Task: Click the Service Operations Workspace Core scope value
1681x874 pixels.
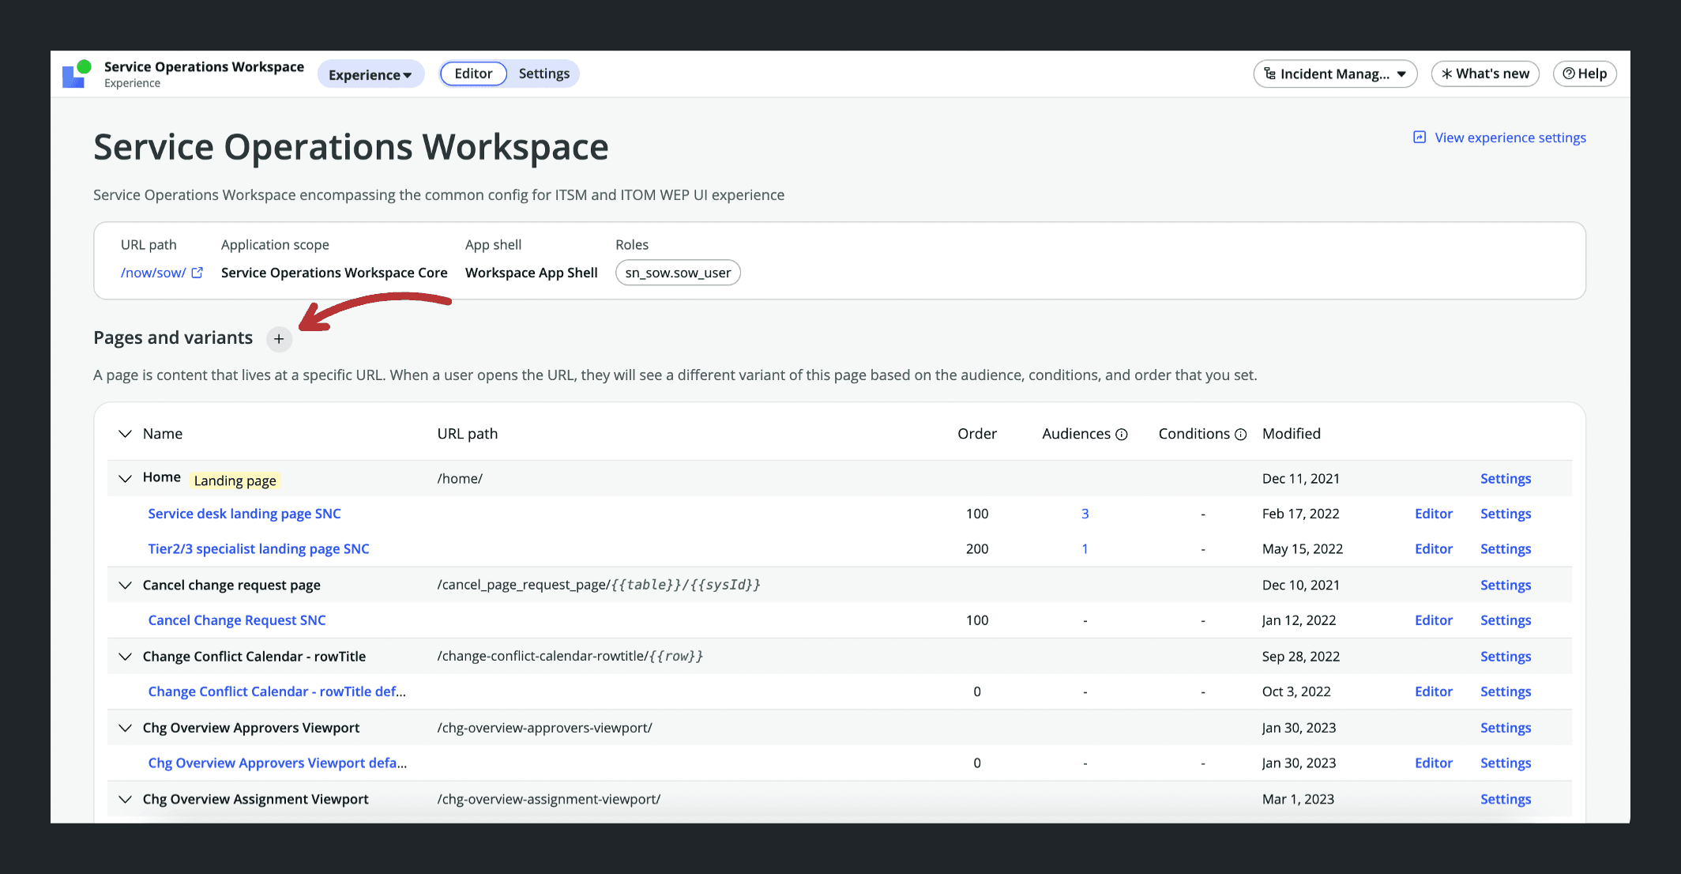Action: click(x=334, y=273)
